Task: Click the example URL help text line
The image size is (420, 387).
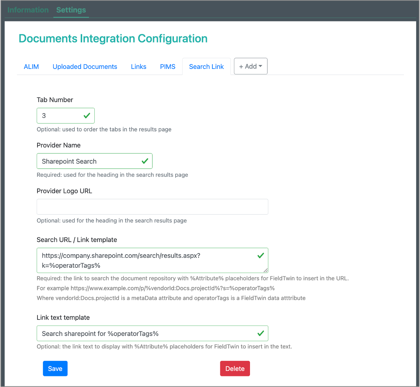Action: point(156,288)
